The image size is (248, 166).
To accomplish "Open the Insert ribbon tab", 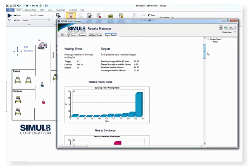I will point(42,10).
